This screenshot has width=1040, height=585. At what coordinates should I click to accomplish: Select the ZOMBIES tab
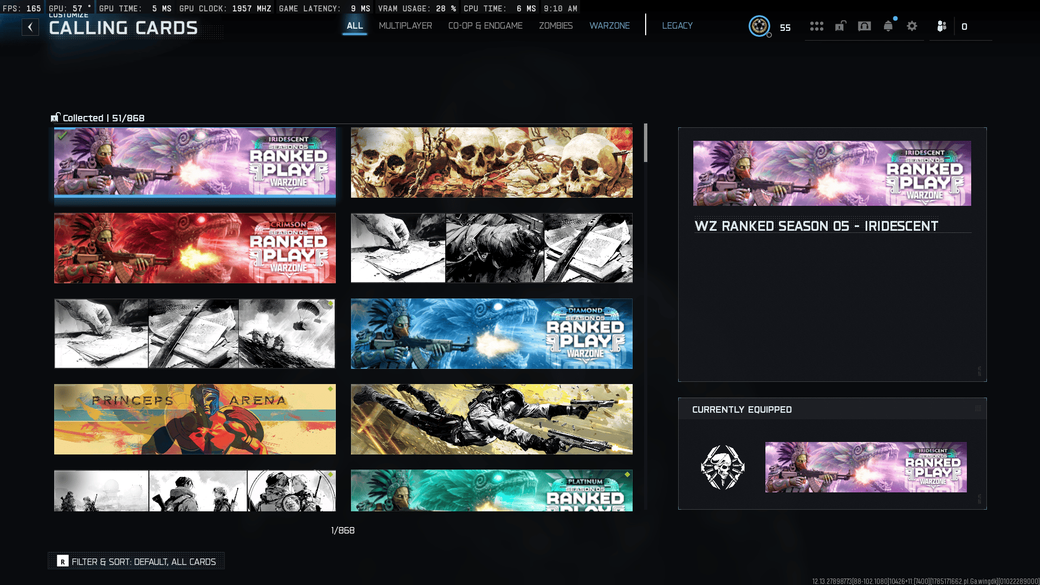556,26
